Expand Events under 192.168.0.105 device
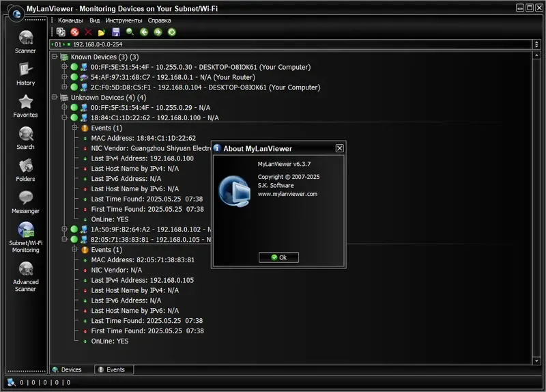Screen dimensions: 546x392 click(x=74, y=249)
